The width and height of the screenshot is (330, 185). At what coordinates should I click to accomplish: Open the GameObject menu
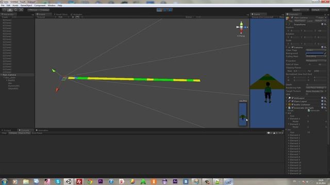tap(26, 6)
